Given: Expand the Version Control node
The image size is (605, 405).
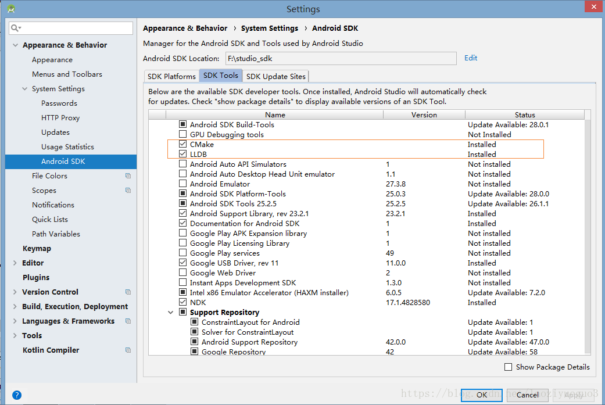Looking at the screenshot, I should (15, 292).
